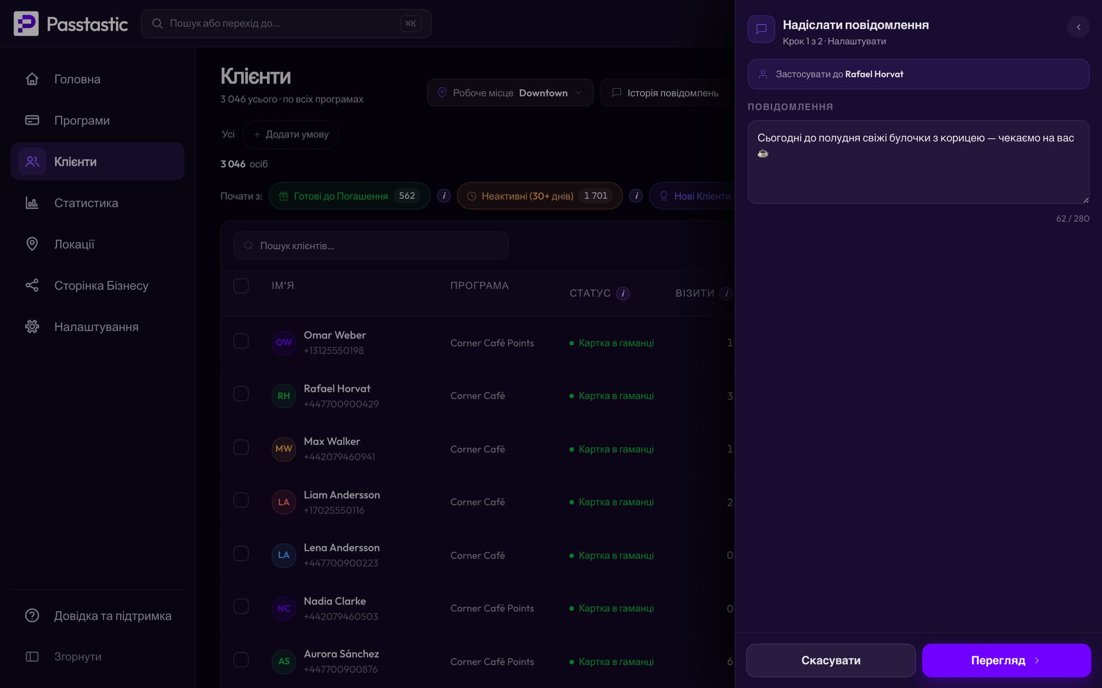Check the Lena Andersson row checkbox
Screen dimensions: 1102x688
[x=241, y=553]
